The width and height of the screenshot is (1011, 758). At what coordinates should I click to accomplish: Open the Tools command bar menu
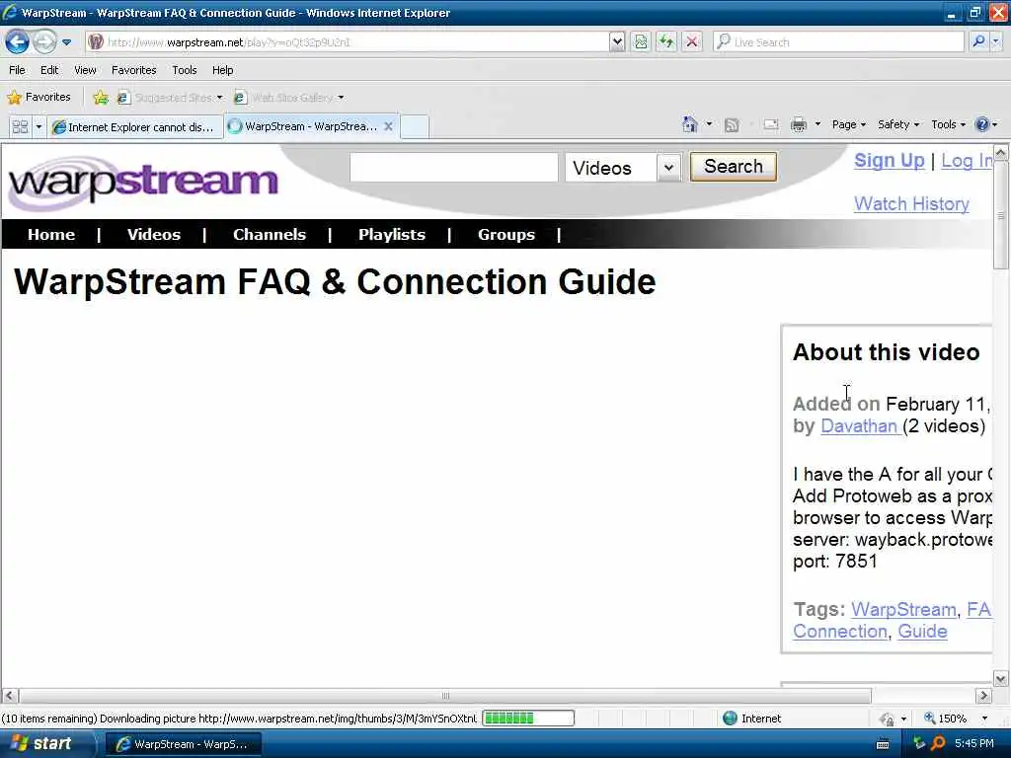[x=948, y=124]
